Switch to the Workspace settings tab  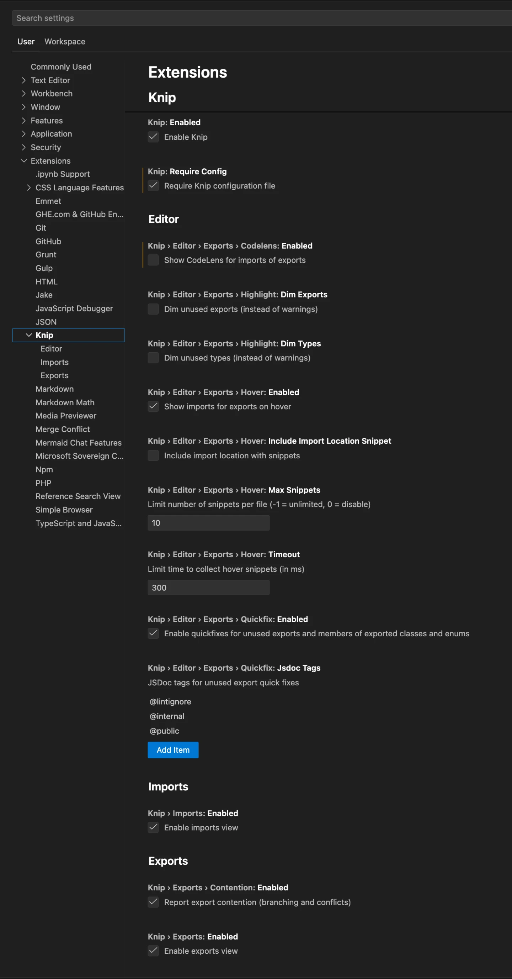tap(65, 41)
